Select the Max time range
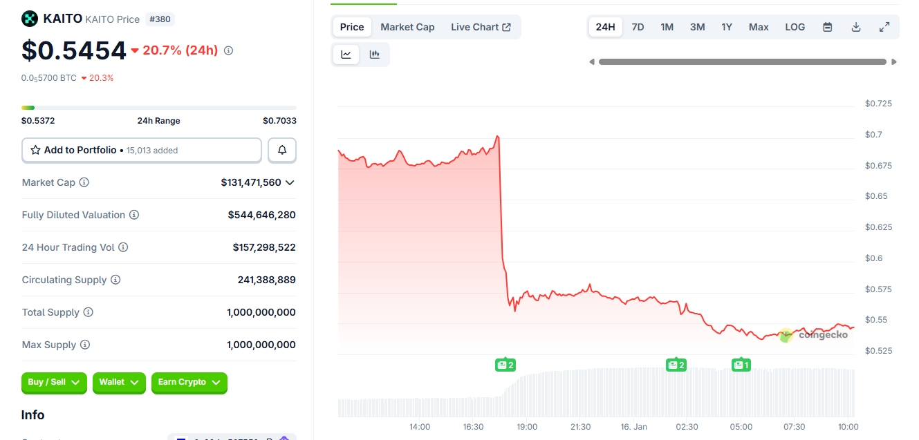The width and height of the screenshot is (919, 440). point(758,26)
